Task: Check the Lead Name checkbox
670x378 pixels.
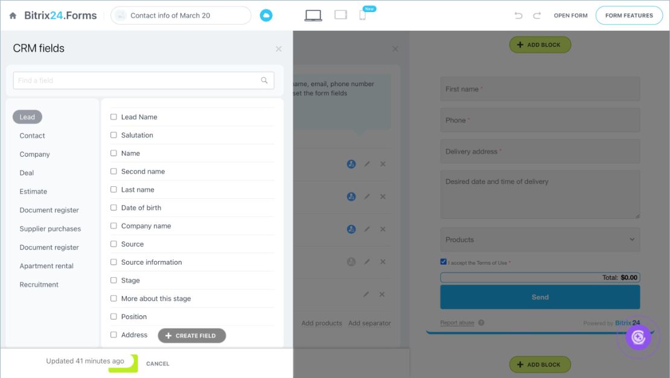Action: [113, 117]
